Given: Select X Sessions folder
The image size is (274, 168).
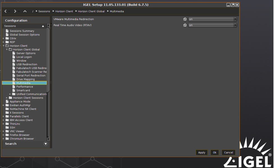Looking at the screenshot, I should pos(17,113).
